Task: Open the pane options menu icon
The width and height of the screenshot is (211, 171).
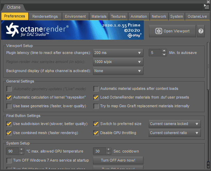Action: click(x=206, y=7)
